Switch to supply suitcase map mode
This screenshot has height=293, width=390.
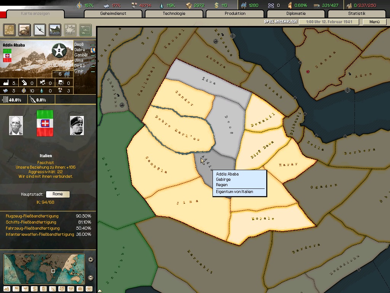pos(80,289)
